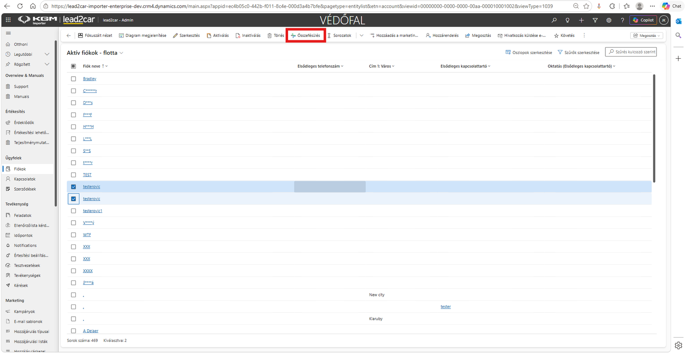Screen dimensions: 686x353
Task: Check the Bradley row checkbox
Action: pos(73,79)
